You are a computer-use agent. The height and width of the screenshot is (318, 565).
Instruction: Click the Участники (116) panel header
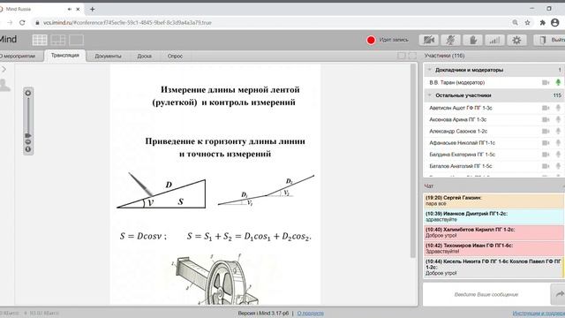pyautogui.click(x=444, y=56)
